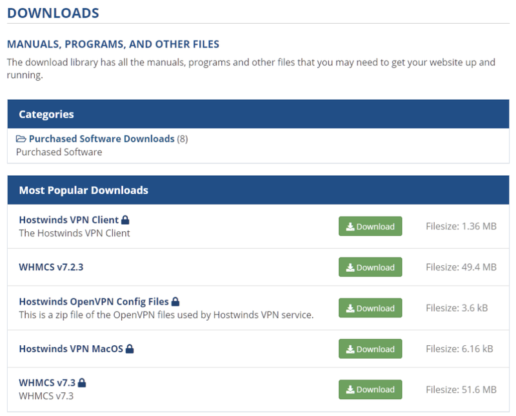Download the Hostwinds VPN Client
The height and width of the screenshot is (416, 516).
(x=370, y=227)
